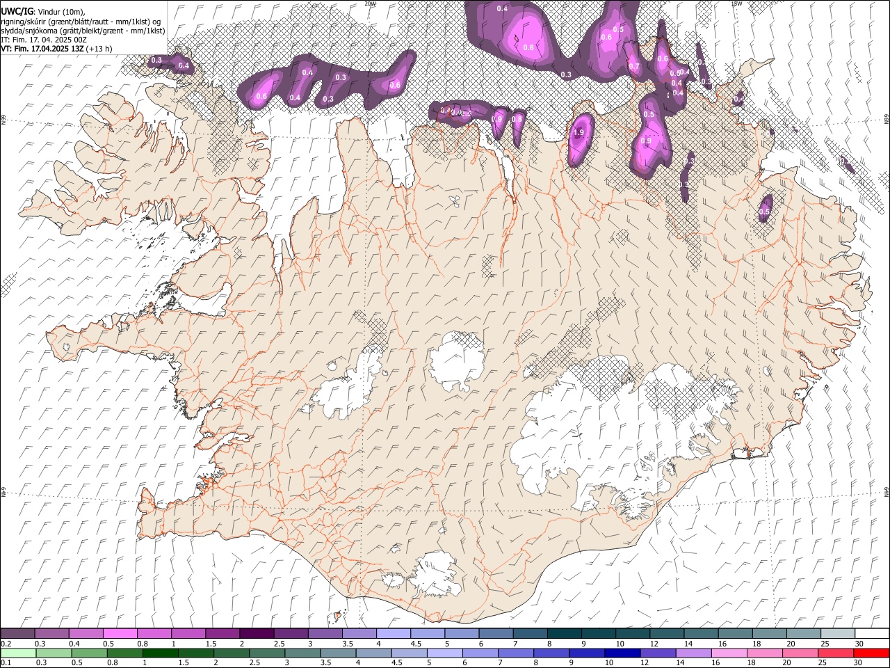
Task: Pick the pale green 0.1 swatch, bottom legend row
Action: click(18, 653)
